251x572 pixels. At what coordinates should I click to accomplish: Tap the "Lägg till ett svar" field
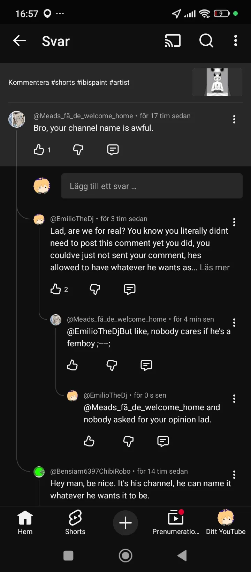[x=152, y=186]
